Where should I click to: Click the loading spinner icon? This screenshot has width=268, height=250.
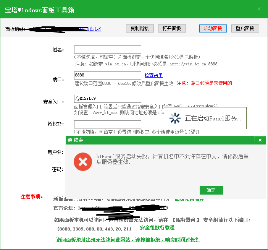coord(175,118)
